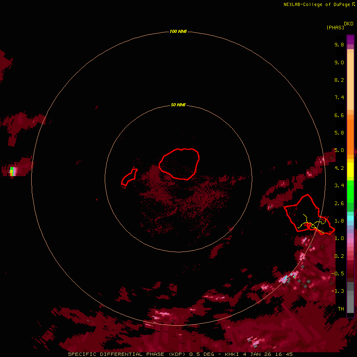Click the 1.0 value on the legend
The height and width of the screenshot is (357, 357).
click(x=339, y=238)
